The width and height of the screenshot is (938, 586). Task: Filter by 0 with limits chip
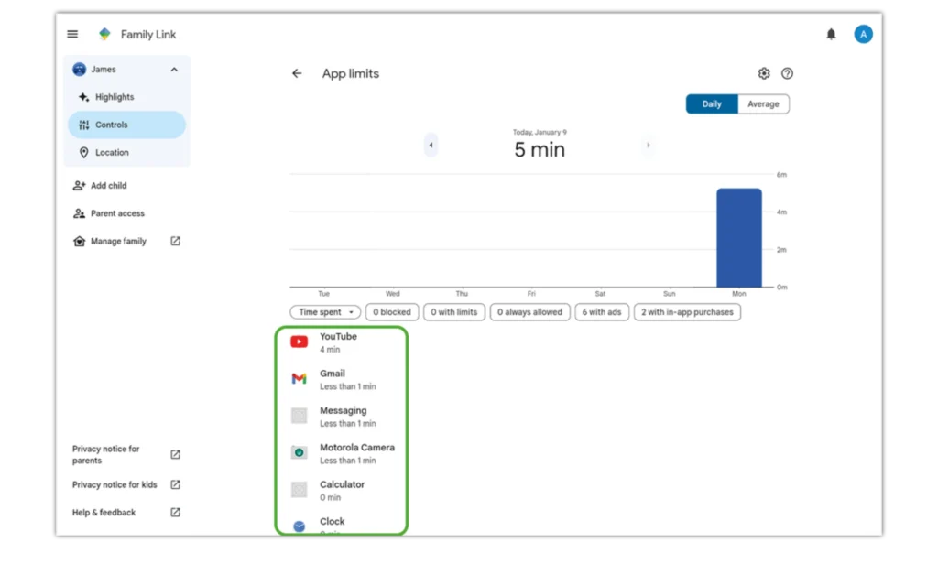(454, 312)
